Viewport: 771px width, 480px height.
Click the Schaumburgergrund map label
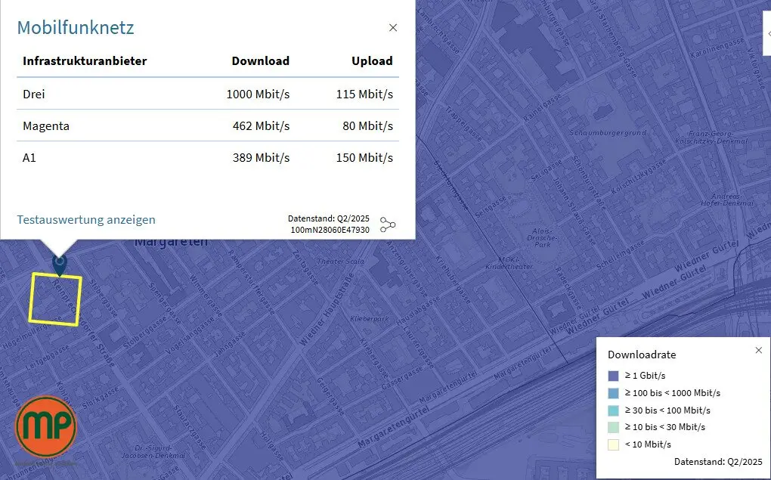[608, 133]
